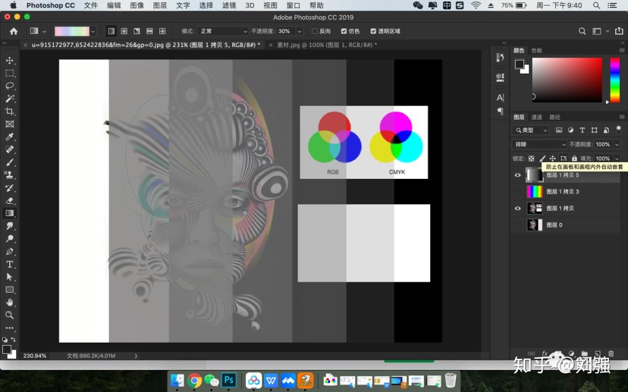Screen dimensions: 628x392
Task: Select the Pen tool
Action: click(x=10, y=251)
